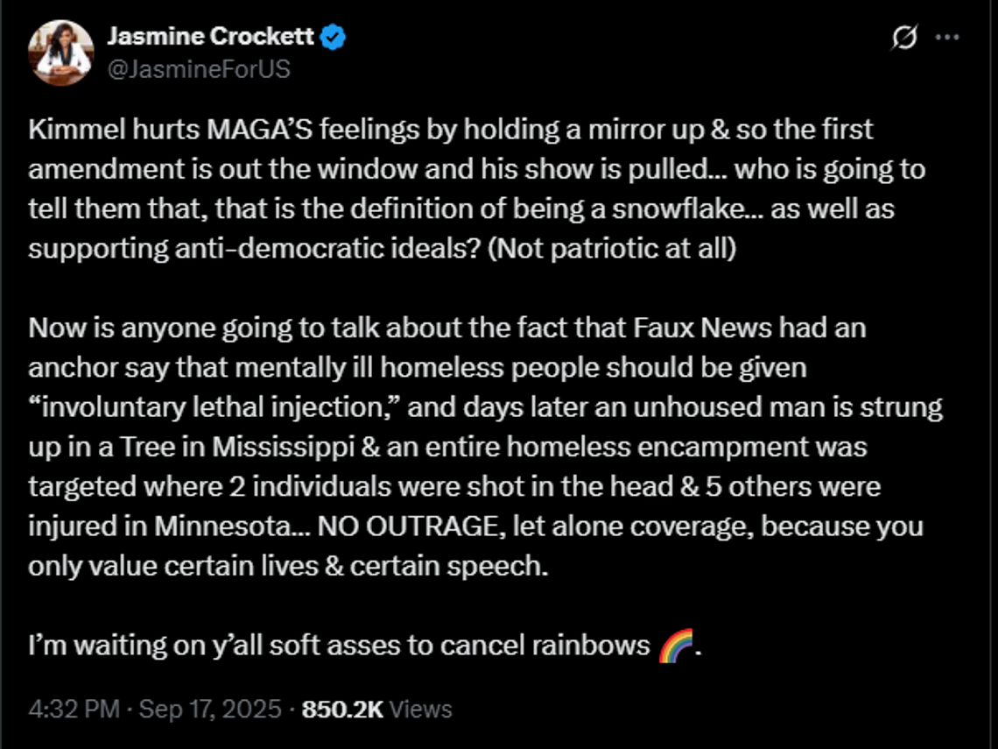Click the Sep 17, 2025 date
Image resolution: width=998 pixels, height=749 pixels.
pyautogui.click(x=210, y=709)
